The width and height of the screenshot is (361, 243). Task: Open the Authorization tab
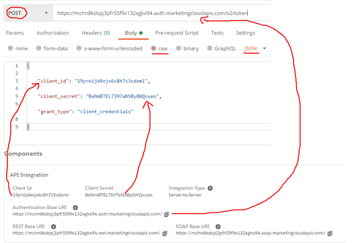coord(53,33)
